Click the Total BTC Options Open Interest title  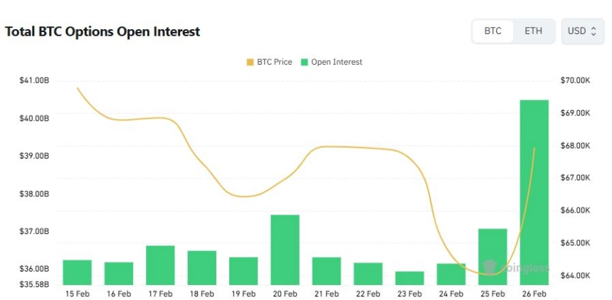click(x=102, y=32)
